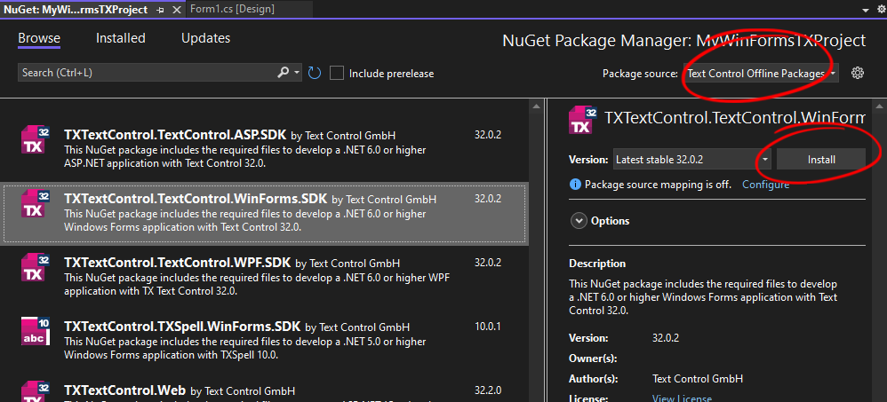Click the WinForms.SDK package TX icon
Viewport: 887px width, 402px height.
click(35, 204)
